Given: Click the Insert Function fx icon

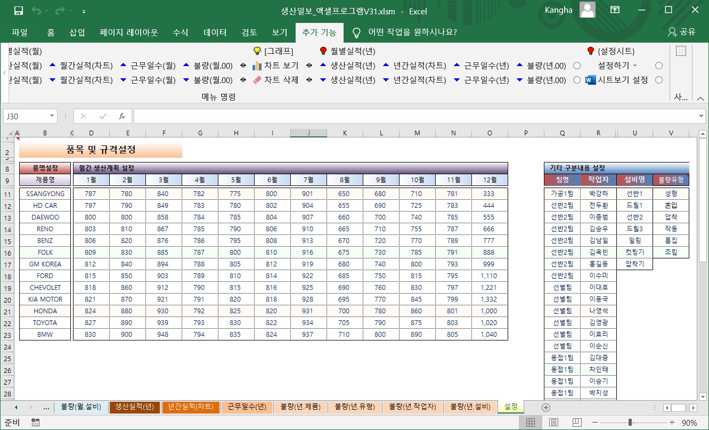Looking at the screenshot, I should click(122, 116).
